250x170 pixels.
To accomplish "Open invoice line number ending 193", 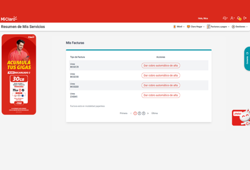I will coord(74,77).
